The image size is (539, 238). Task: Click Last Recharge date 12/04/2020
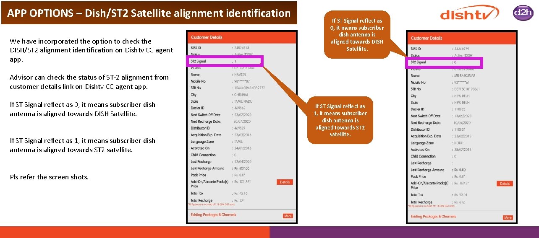(x=243, y=162)
